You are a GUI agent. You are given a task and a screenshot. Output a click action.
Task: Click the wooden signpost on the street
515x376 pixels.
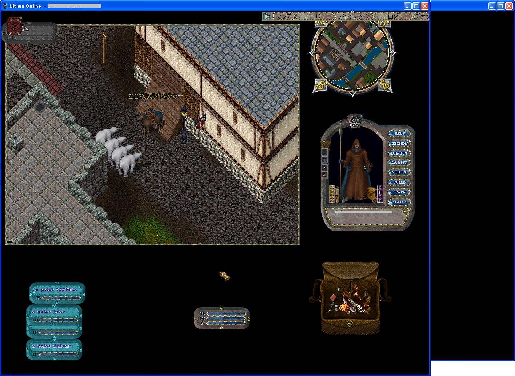(104, 47)
